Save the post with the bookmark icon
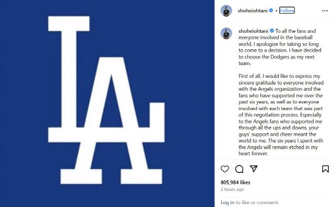This screenshot has width=333, height=207. pos(325,169)
